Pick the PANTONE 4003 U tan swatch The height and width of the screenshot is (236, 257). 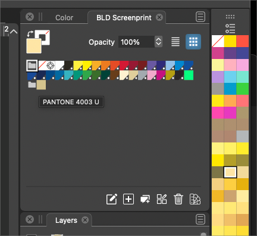click(x=41, y=85)
